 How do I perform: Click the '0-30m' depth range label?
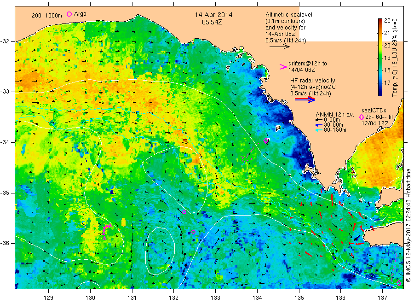(x=332, y=120)
